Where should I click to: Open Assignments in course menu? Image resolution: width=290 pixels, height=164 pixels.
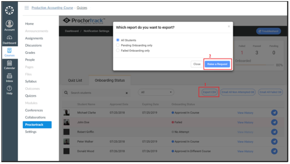(x=34, y=38)
